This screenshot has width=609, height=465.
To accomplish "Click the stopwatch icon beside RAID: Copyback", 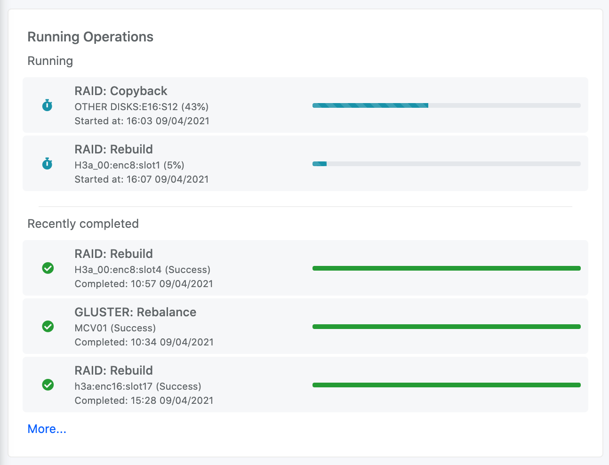I will click(x=47, y=105).
